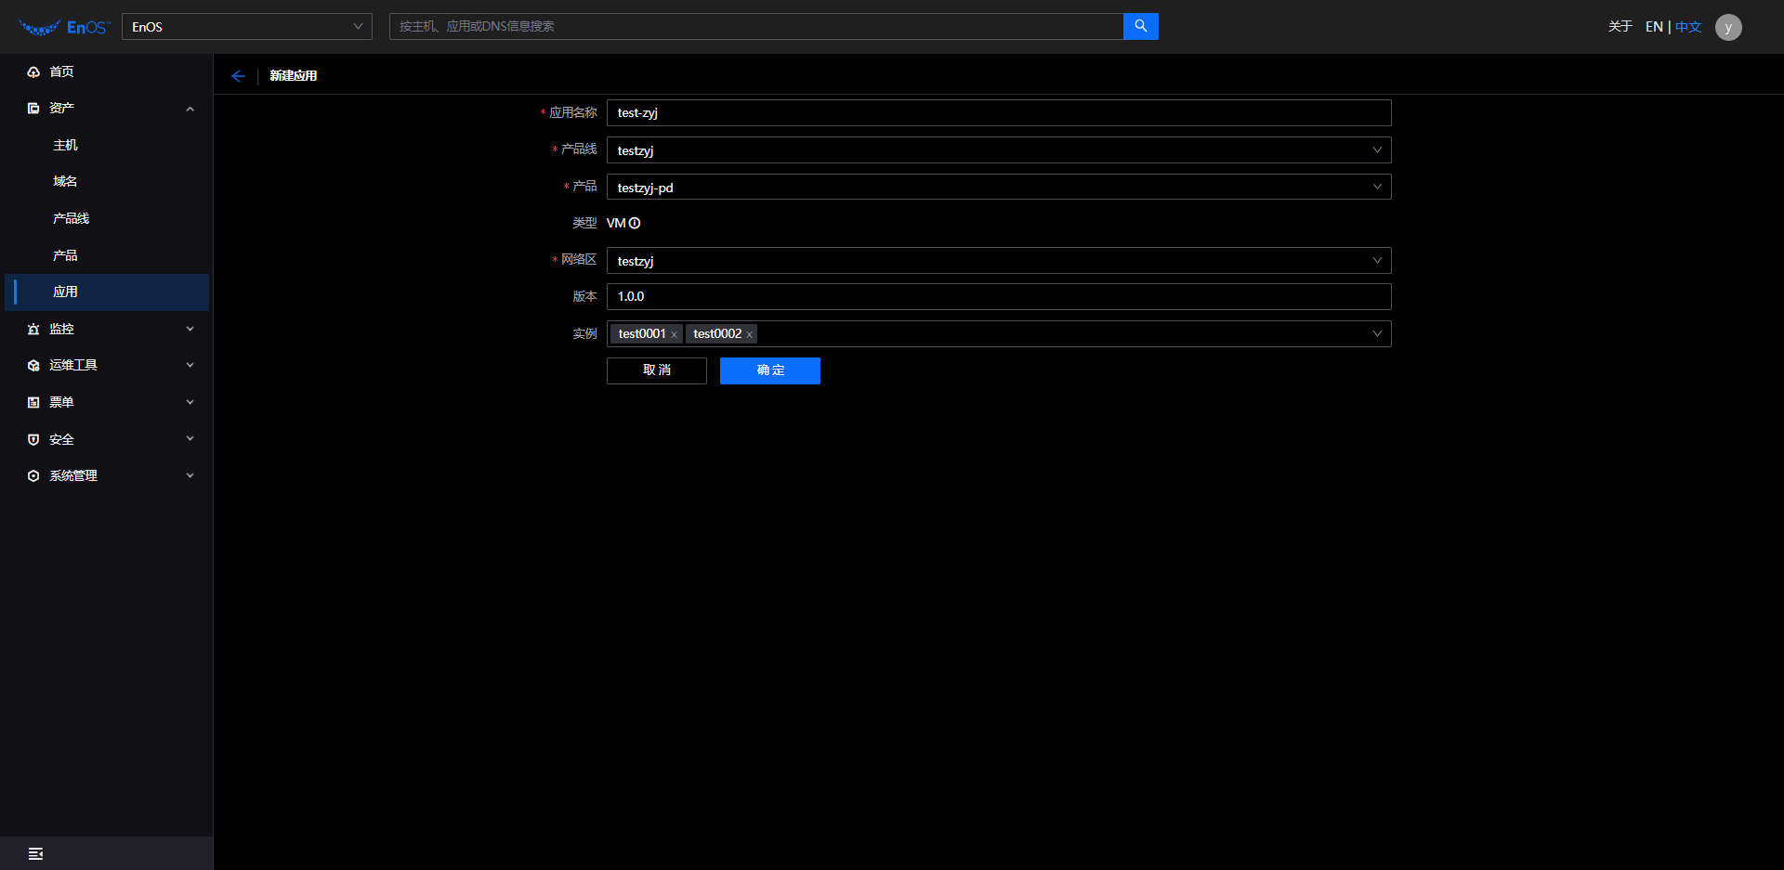Open the user avatar menu

pyautogui.click(x=1727, y=27)
